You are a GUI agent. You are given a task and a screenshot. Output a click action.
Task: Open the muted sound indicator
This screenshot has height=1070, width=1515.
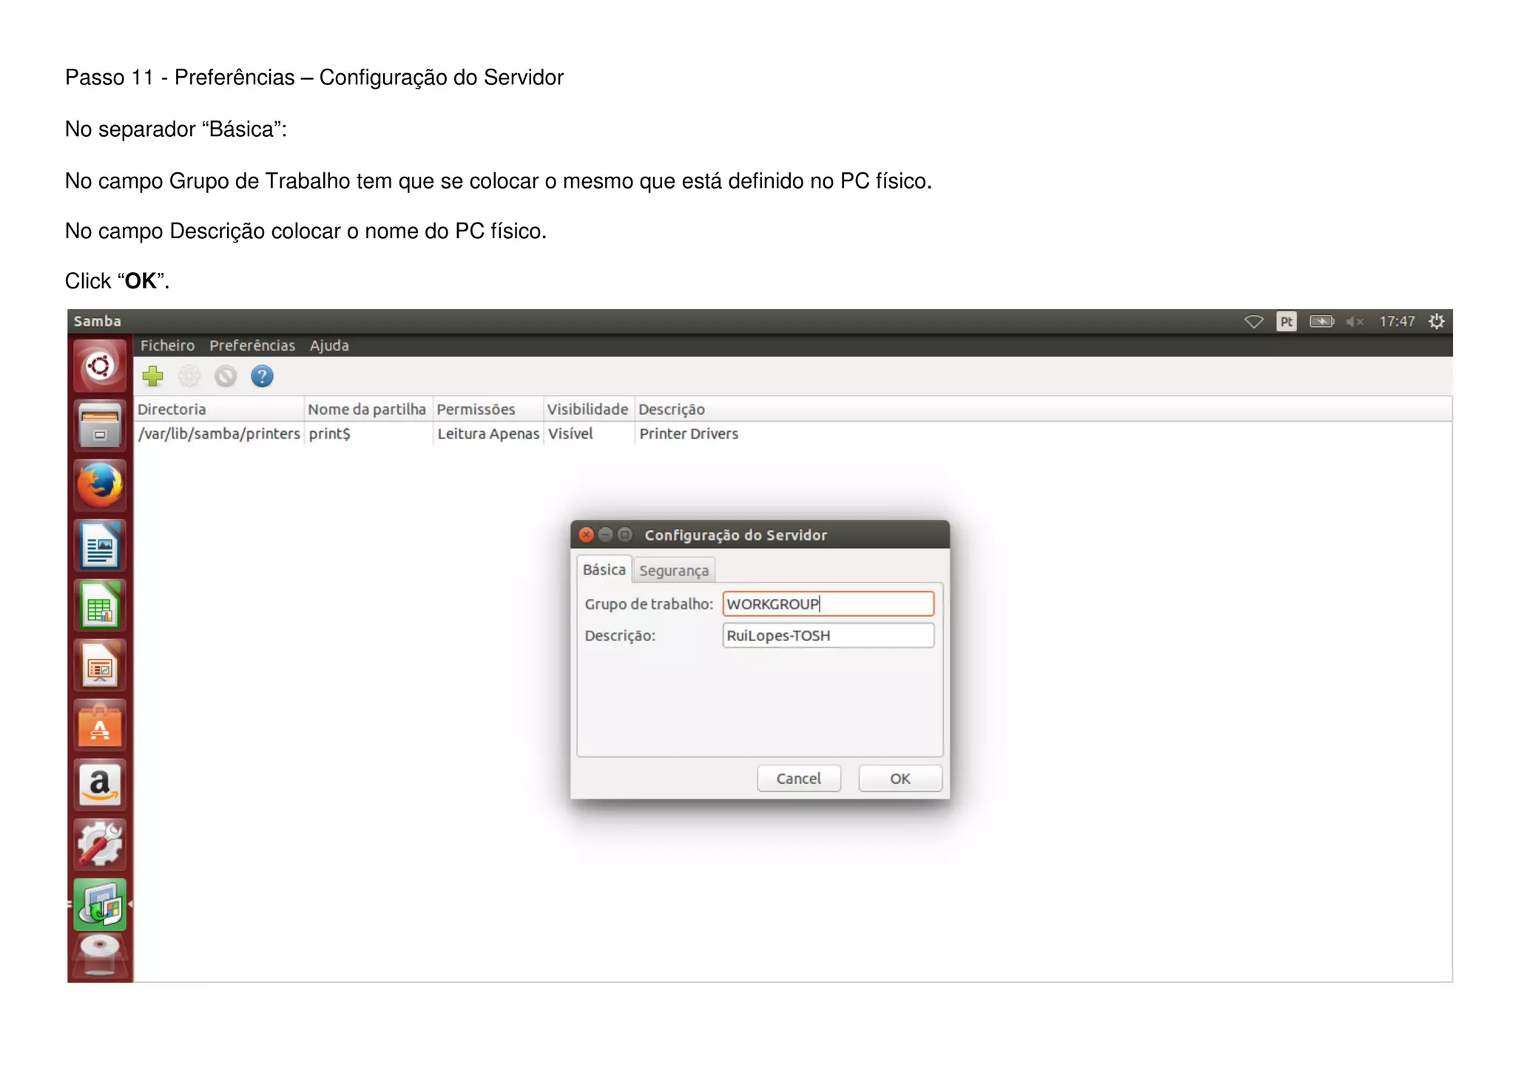click(1354, 322)
